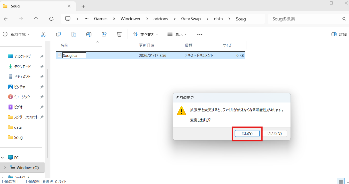
Task: Confirm rename with はい(Y) button
Action: tap(247, 133)
